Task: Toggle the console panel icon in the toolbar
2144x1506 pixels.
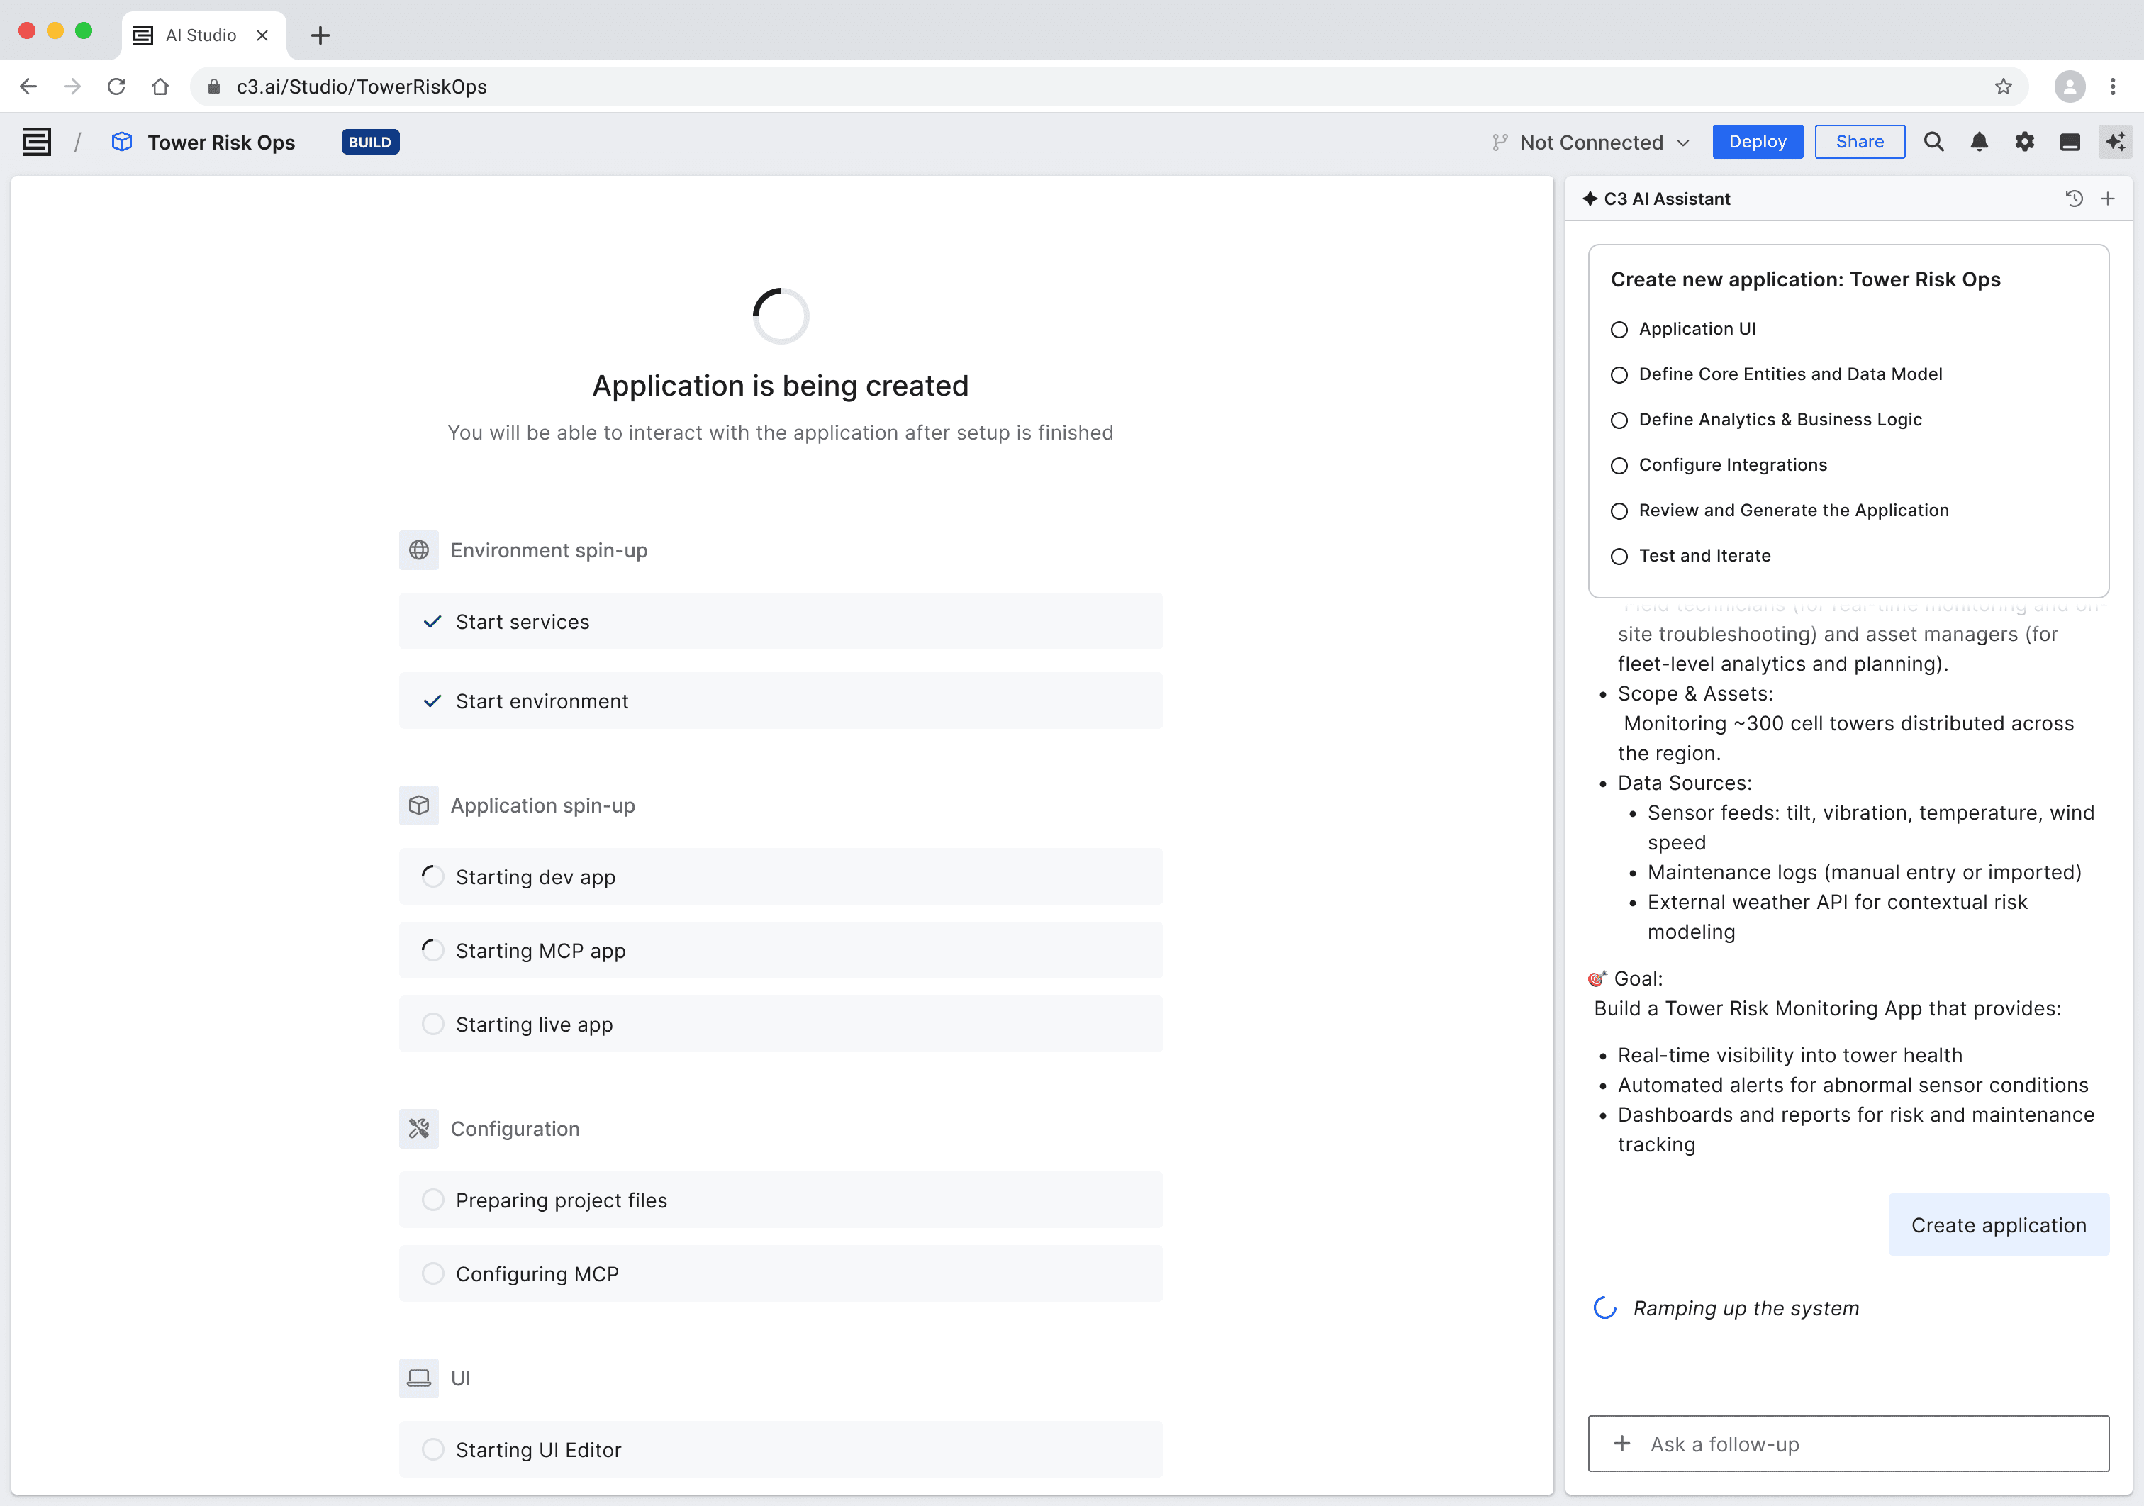Action: pos(2070,142)
